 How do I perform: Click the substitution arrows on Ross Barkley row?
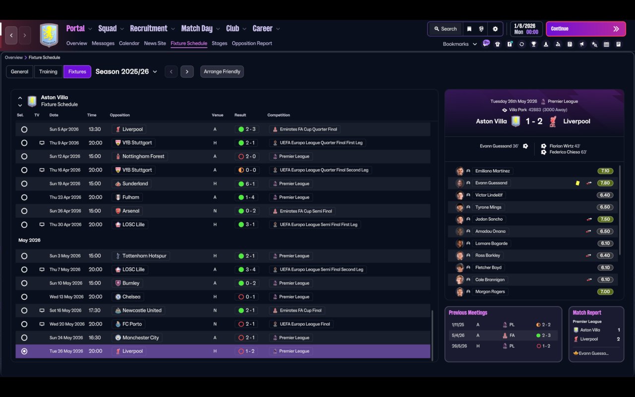coord(589,256)
